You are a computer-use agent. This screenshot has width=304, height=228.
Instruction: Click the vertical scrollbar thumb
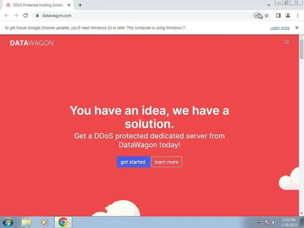[302, 49]
